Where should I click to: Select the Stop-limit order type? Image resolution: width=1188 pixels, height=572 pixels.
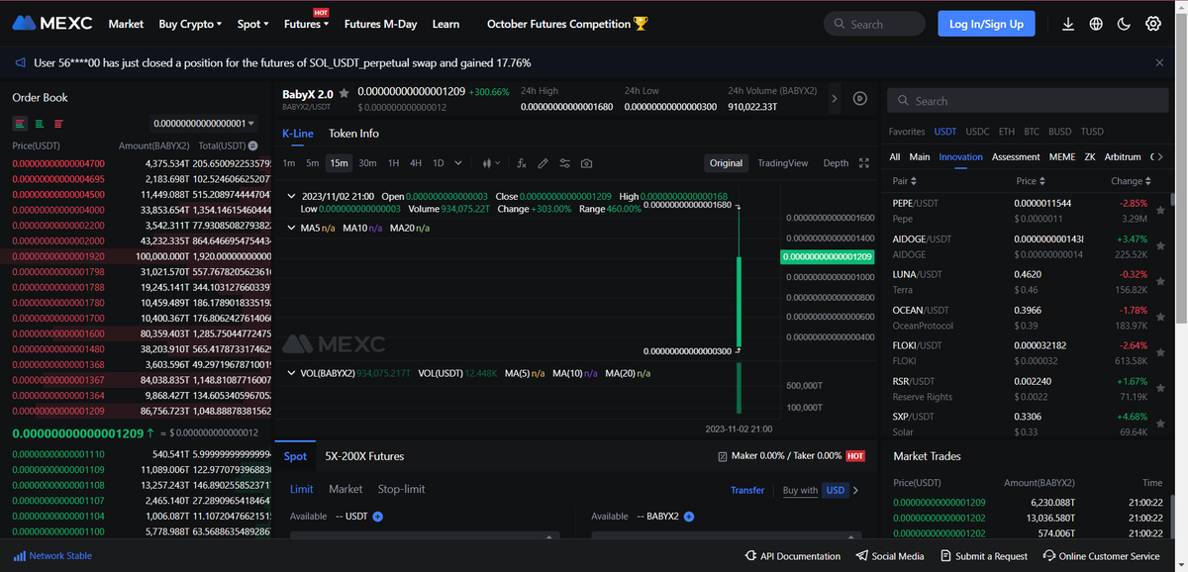click(401, 489)
